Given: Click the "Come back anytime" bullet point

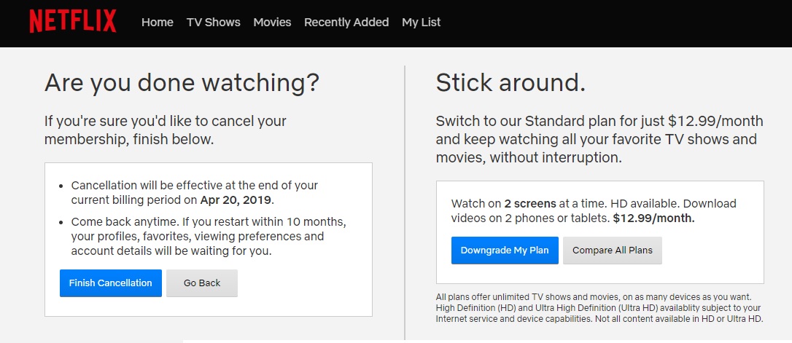Looking at the screenshot, I should click(x=208, y=236).
